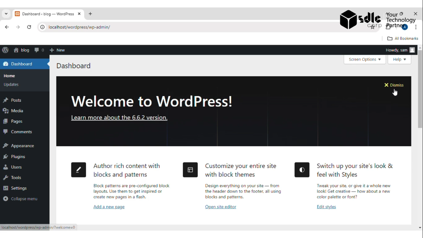This screenshot has height=238, width=423.
Task: Collapse the admin sidebar menu
Action: [x=25, y=199]
